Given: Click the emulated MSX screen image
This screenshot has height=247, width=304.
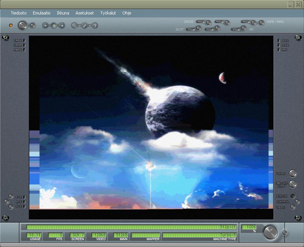Looking at the screenshot, I should point(151,127).
